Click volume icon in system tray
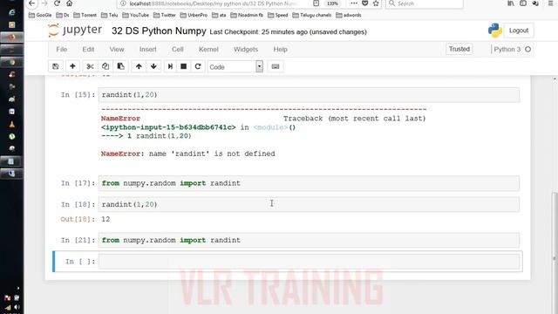Viewport: 558px width, 314px height. (x=17, y=306)
